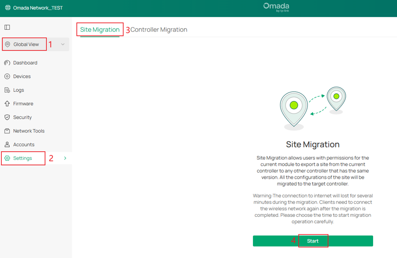Open Devices in the sidebar
This screenshot has width=397, height=258.
click(22, 77)
